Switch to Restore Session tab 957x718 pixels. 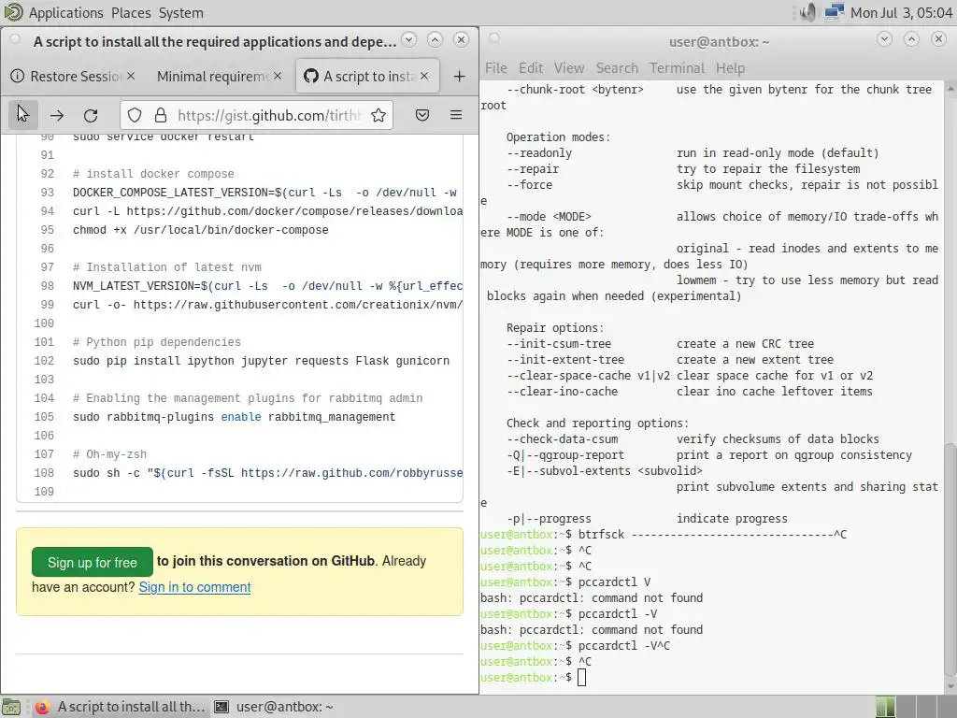[73, 77]
